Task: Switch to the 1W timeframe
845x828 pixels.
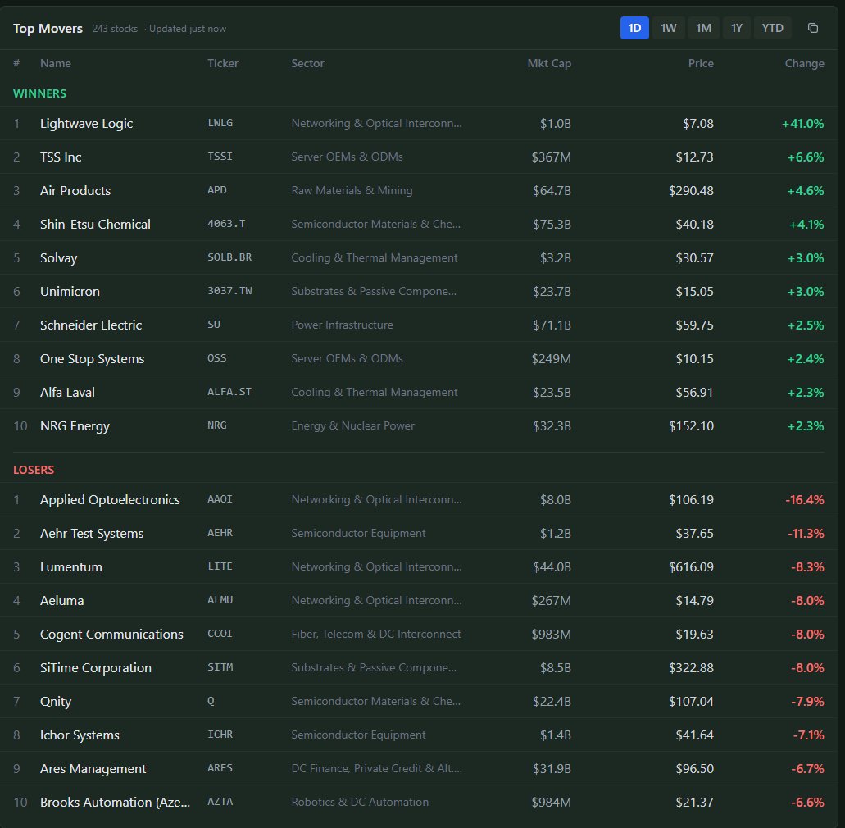Action: (x=668, y=28)
